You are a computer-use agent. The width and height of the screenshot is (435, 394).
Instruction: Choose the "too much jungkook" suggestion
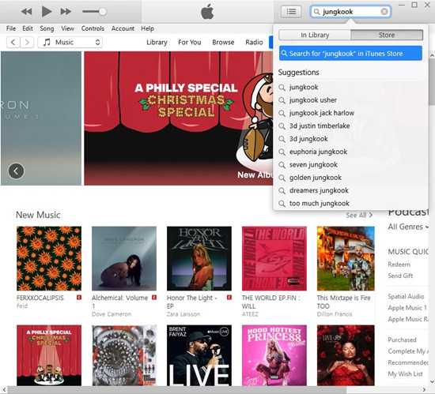(350, 204)
